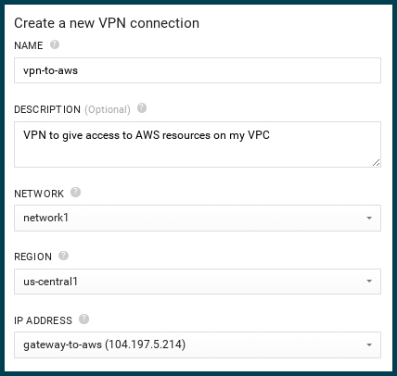
Task: Click the caret arrow in the IP Address selector
Action: click(369, 345)
